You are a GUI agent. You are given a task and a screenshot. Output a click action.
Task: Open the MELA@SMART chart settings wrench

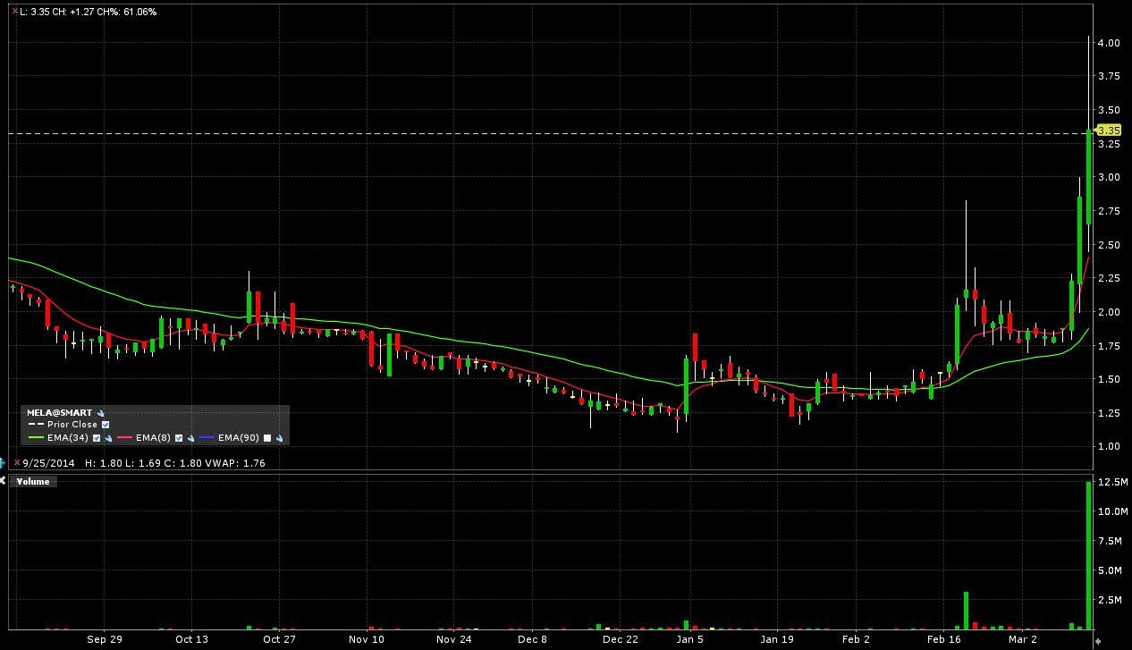101,413
